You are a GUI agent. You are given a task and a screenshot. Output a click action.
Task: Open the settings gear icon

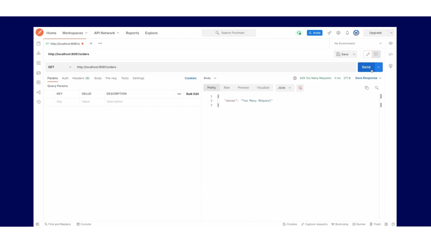[x=338, y=33]
